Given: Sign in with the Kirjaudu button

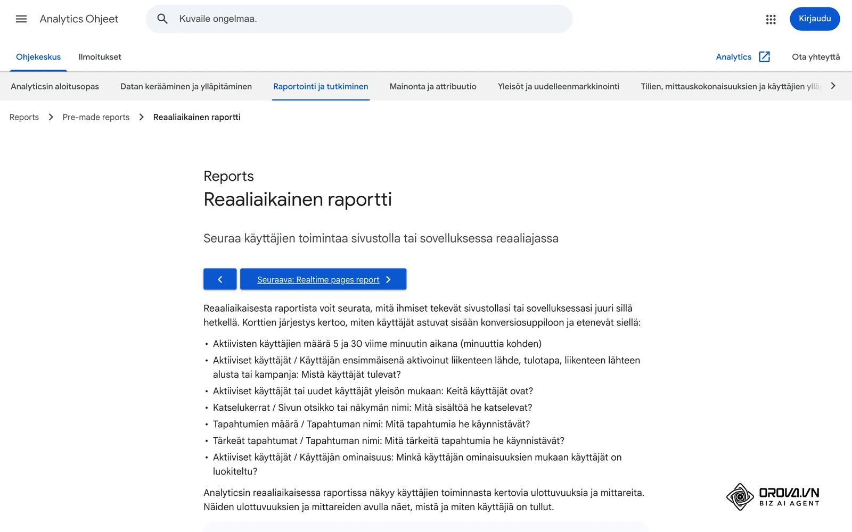Looking at the screenshot, I should tap(815, 19).
